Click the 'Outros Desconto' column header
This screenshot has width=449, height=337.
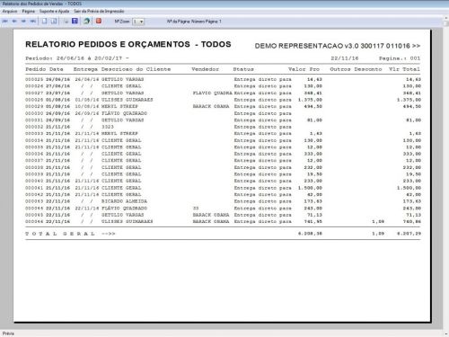356,69
